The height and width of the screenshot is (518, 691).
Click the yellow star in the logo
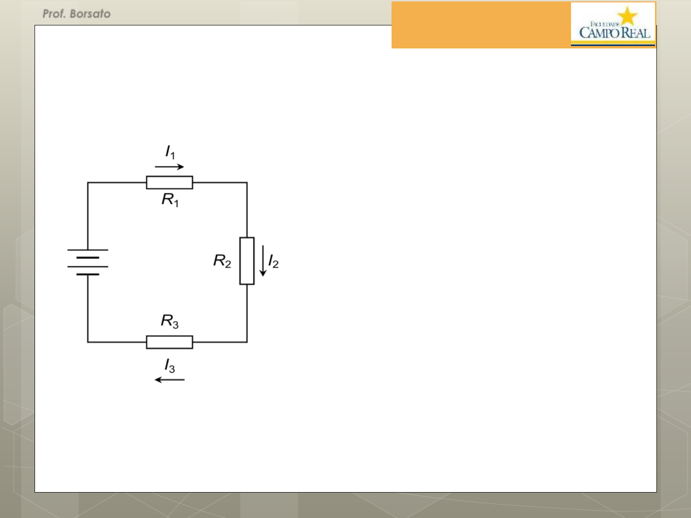coord(627,16)
